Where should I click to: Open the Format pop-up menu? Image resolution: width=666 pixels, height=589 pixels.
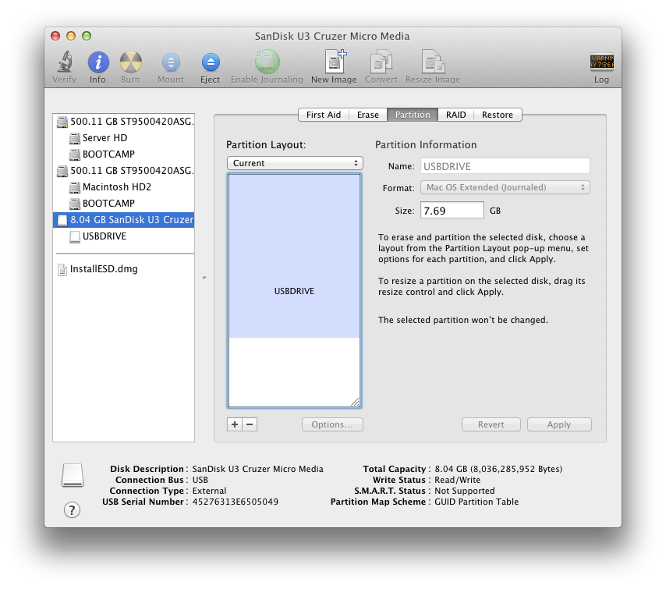505,187
